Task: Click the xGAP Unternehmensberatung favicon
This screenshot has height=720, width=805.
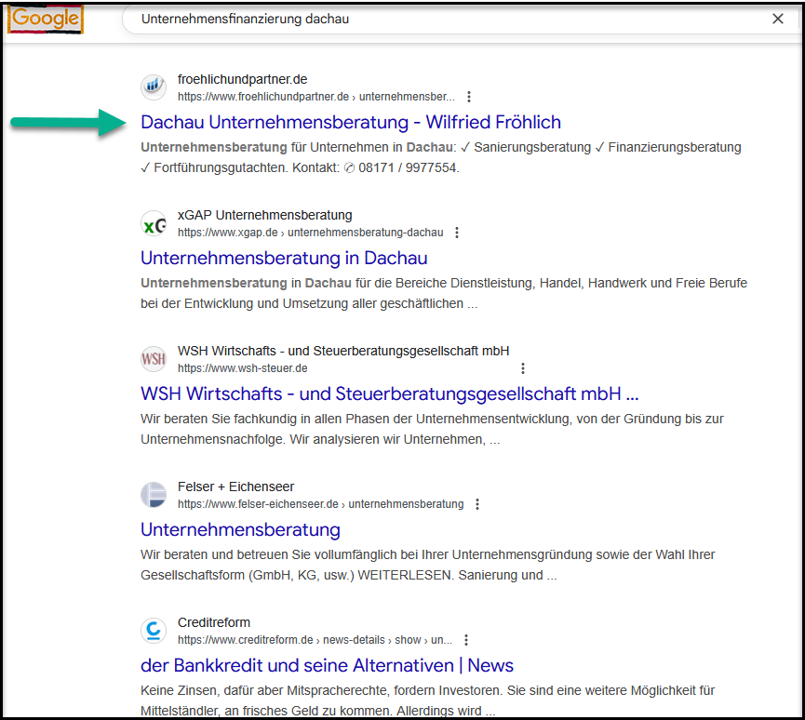Action: click(154, 224)
